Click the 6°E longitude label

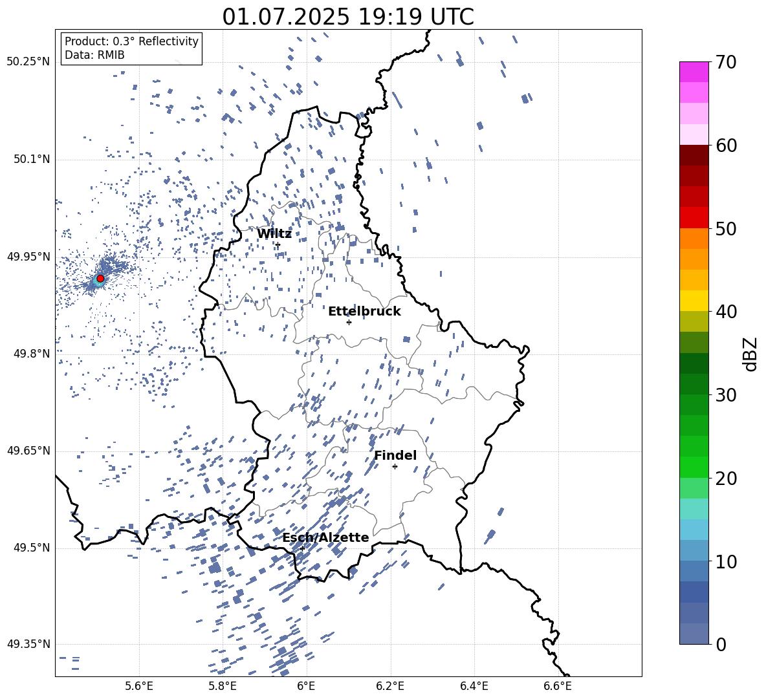click(x=306, y=686)
